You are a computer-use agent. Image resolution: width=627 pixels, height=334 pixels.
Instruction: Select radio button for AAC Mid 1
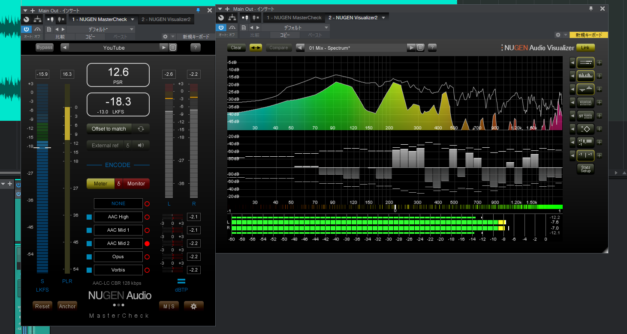click(147, 230)
